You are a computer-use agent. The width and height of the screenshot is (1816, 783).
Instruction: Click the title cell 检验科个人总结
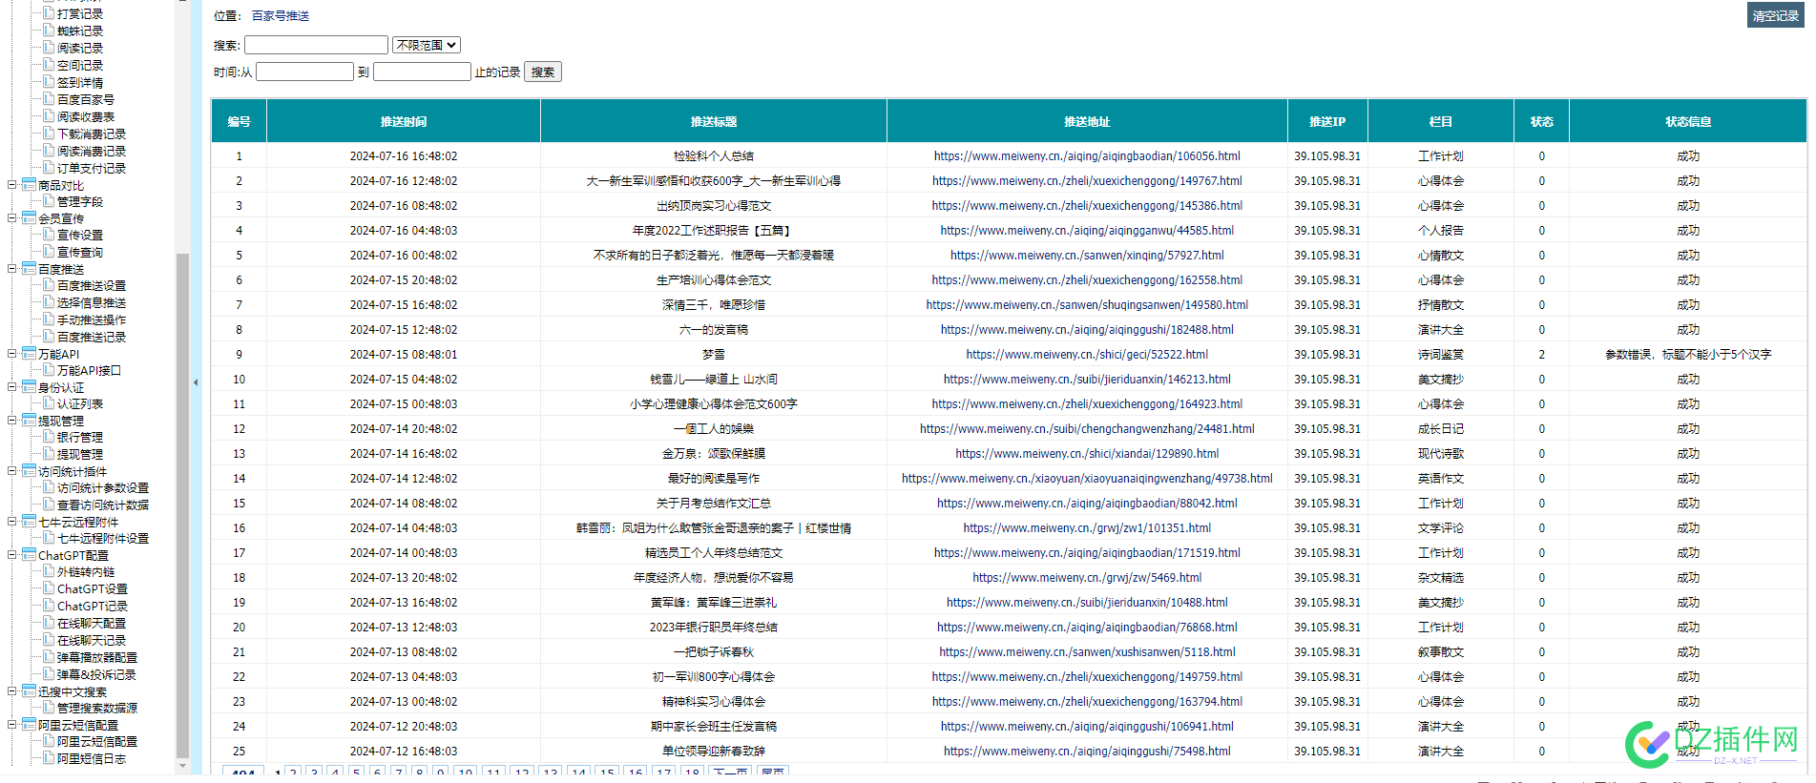714,156
